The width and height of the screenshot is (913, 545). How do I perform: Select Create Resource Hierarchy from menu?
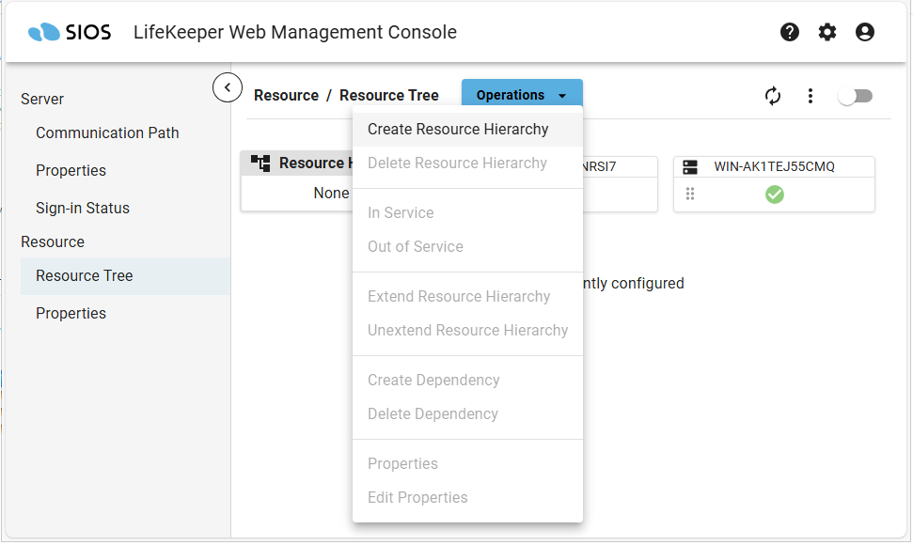pyautogui.click(x=458, y=130)
